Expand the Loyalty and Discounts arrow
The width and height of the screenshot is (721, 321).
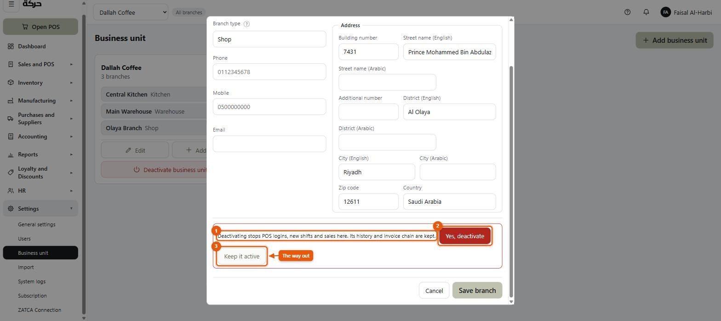(71, 172)
